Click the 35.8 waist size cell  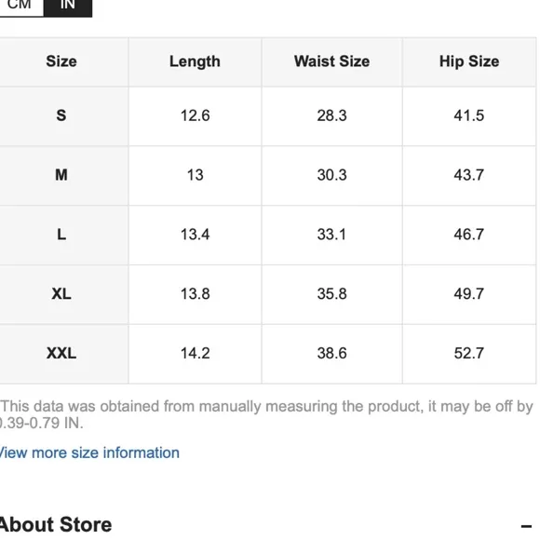point(332,294)
